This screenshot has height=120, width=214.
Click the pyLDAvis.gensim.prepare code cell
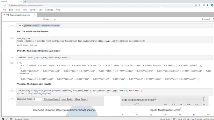114,92
